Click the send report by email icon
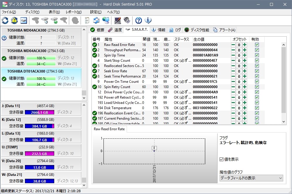This screenshot has width=292, height=194. point(96,20)
